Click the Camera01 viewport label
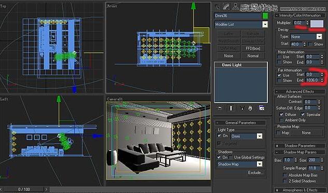This screenshot has height=193, width=328. 115,99
